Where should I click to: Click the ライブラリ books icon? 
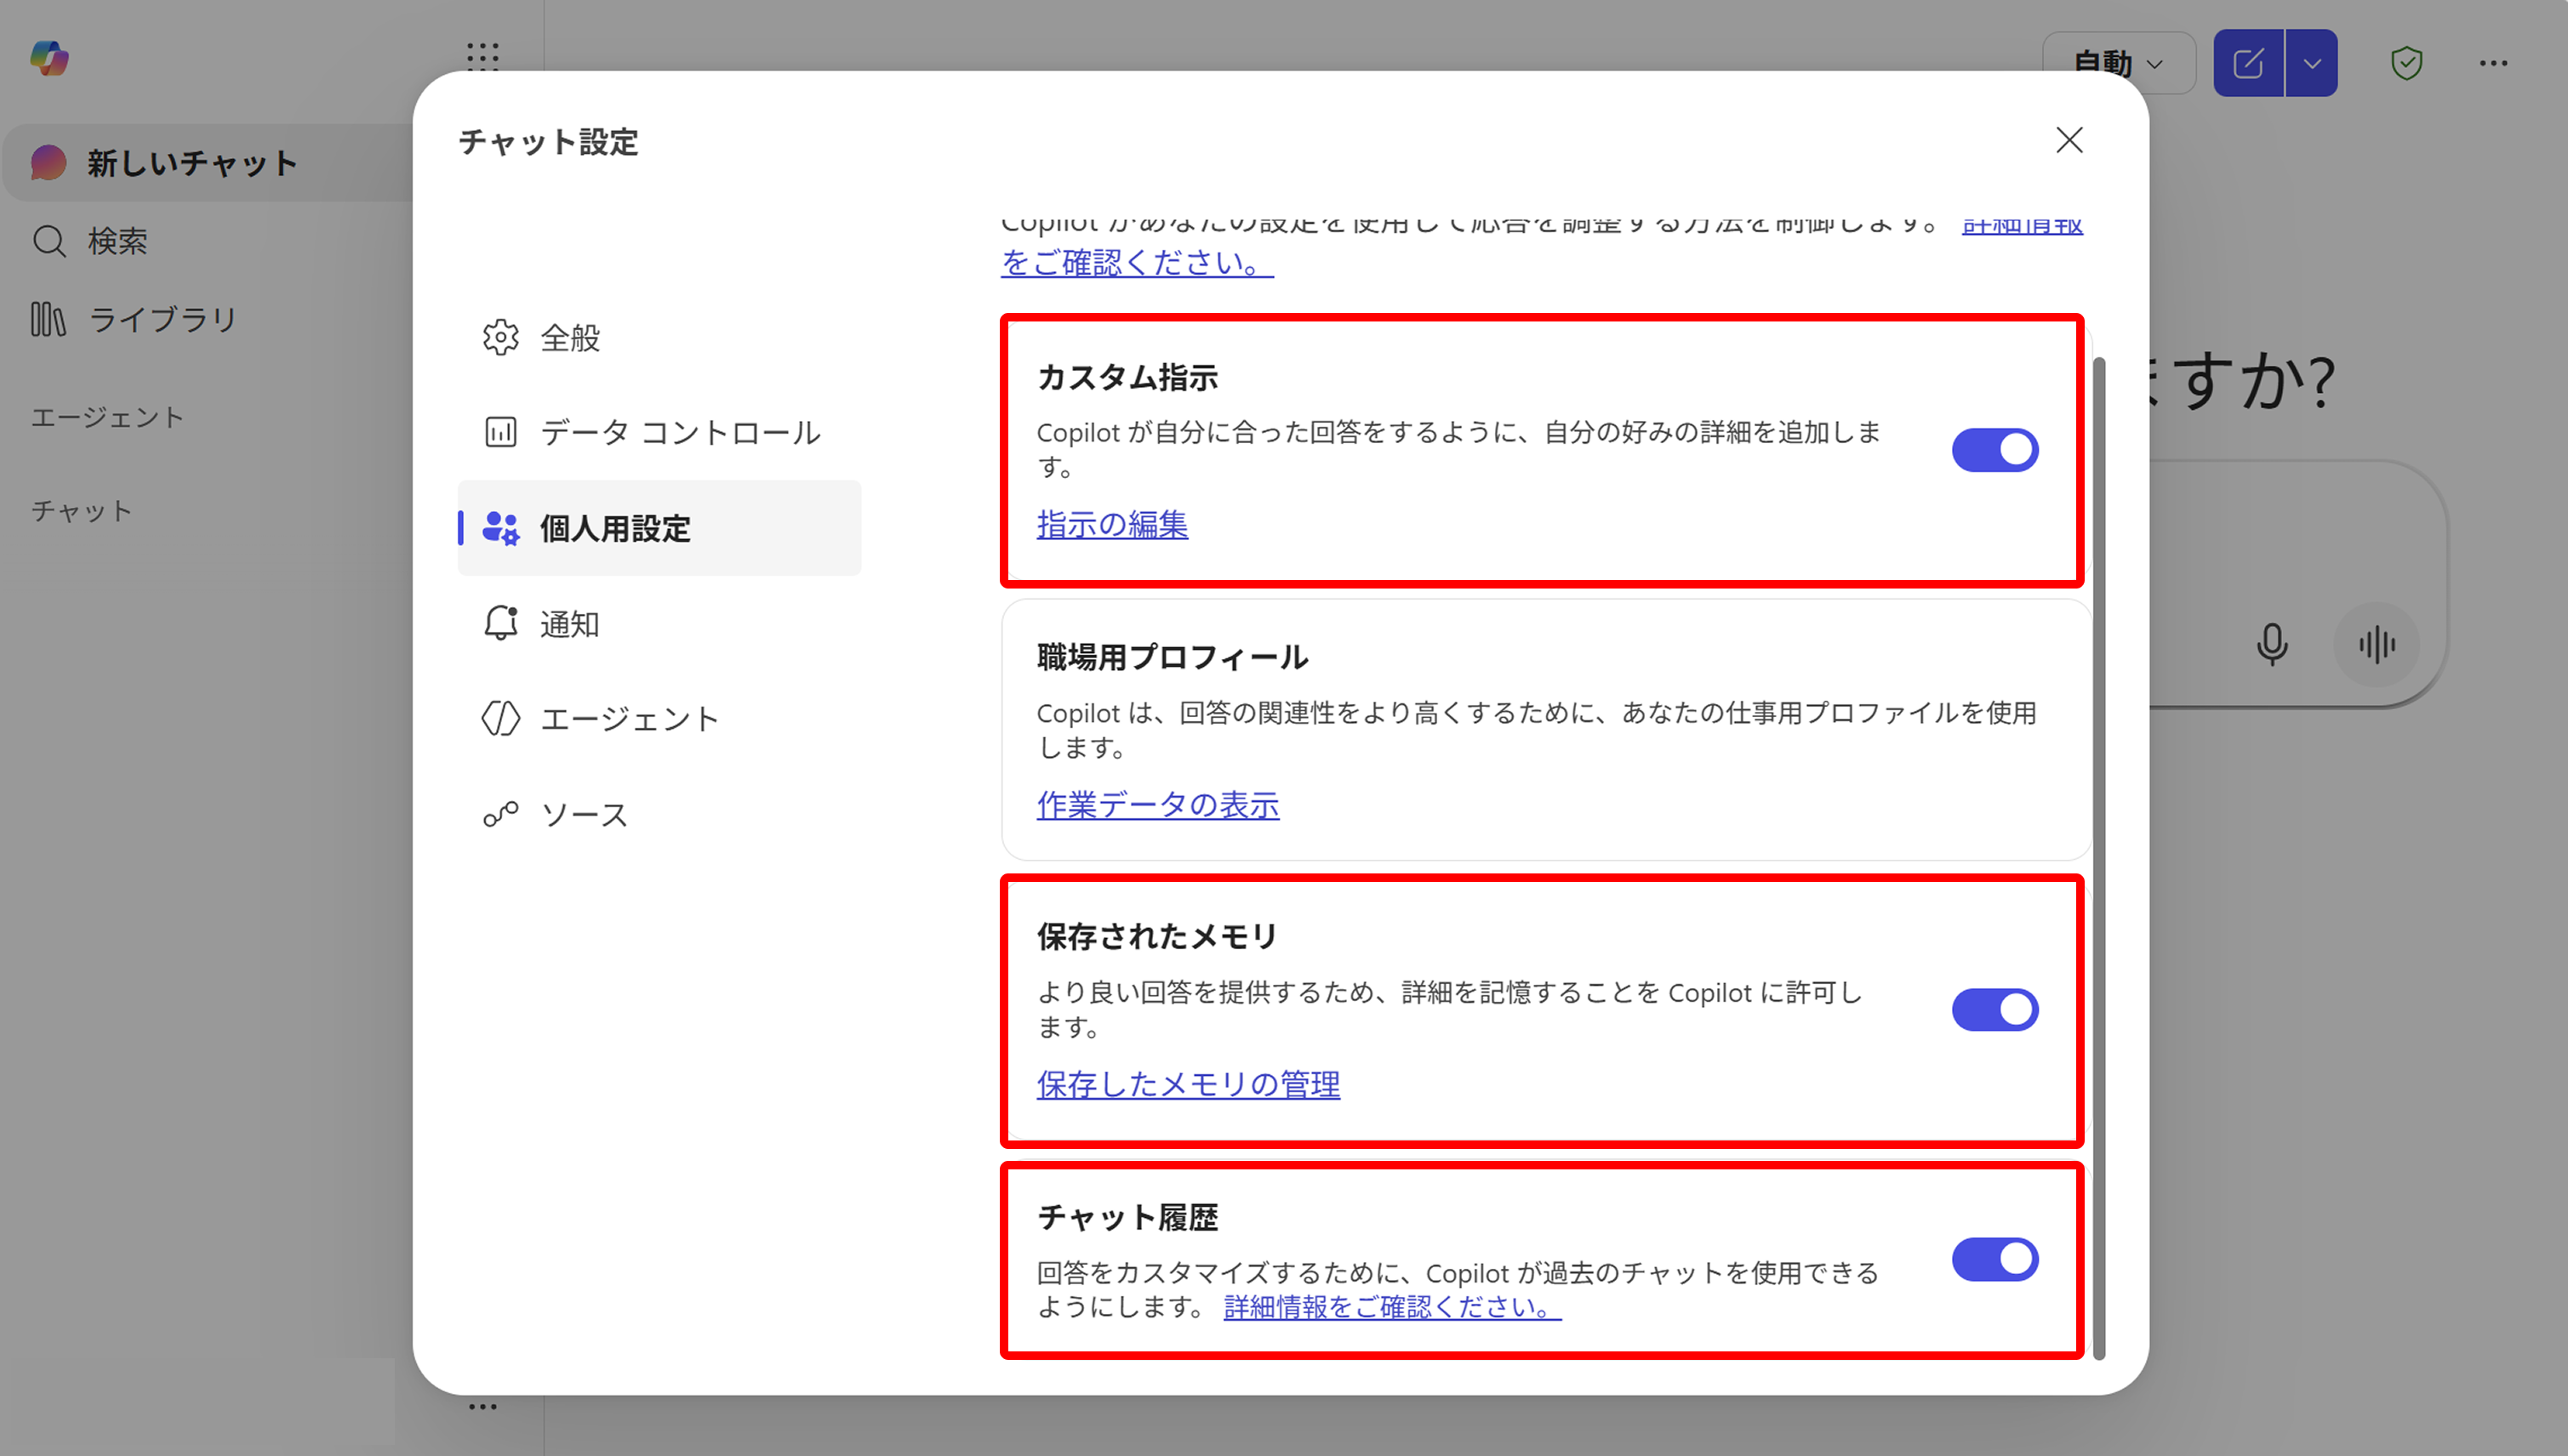point(48,319)
